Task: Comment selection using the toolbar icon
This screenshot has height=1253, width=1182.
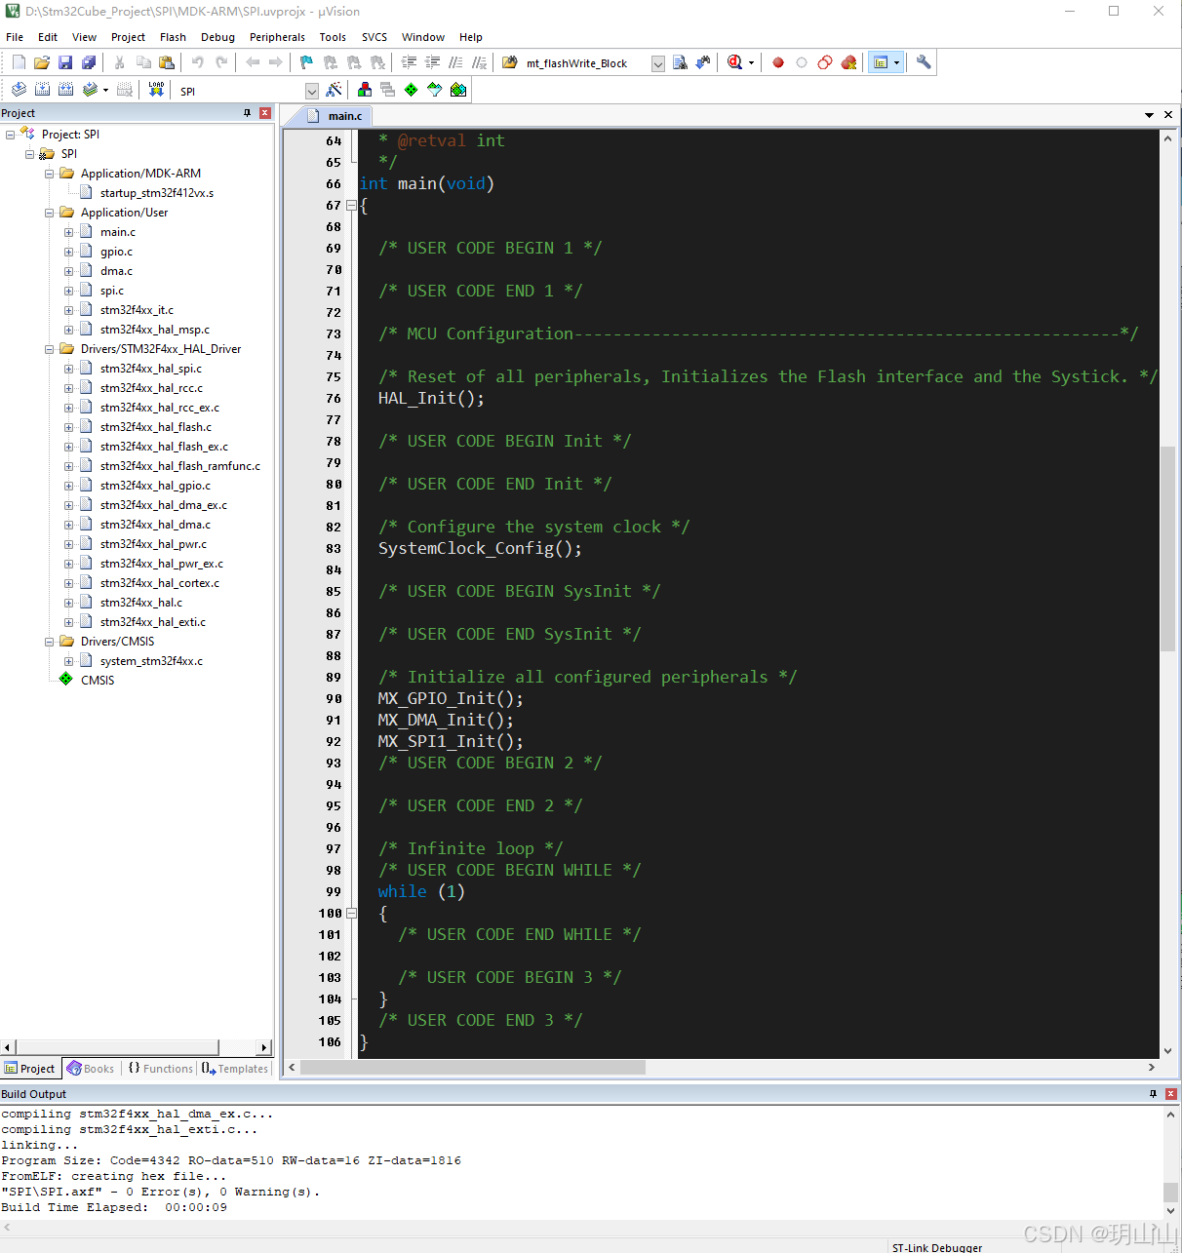Action: (455, 62)
